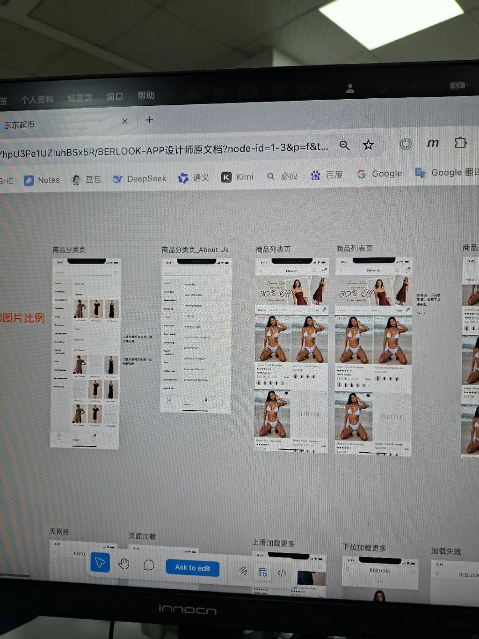Image resolution: width=479 pixels, height=639 pixels.
Task: Switch to Dev Mode code icon
Action: click(x=282, y=573)
